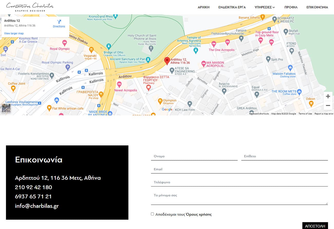Click The One Acropolis hotel marker
334x229 pixels.
click(214, 44)
